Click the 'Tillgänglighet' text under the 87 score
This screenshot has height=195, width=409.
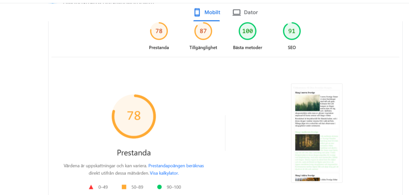tap(203, 48)
